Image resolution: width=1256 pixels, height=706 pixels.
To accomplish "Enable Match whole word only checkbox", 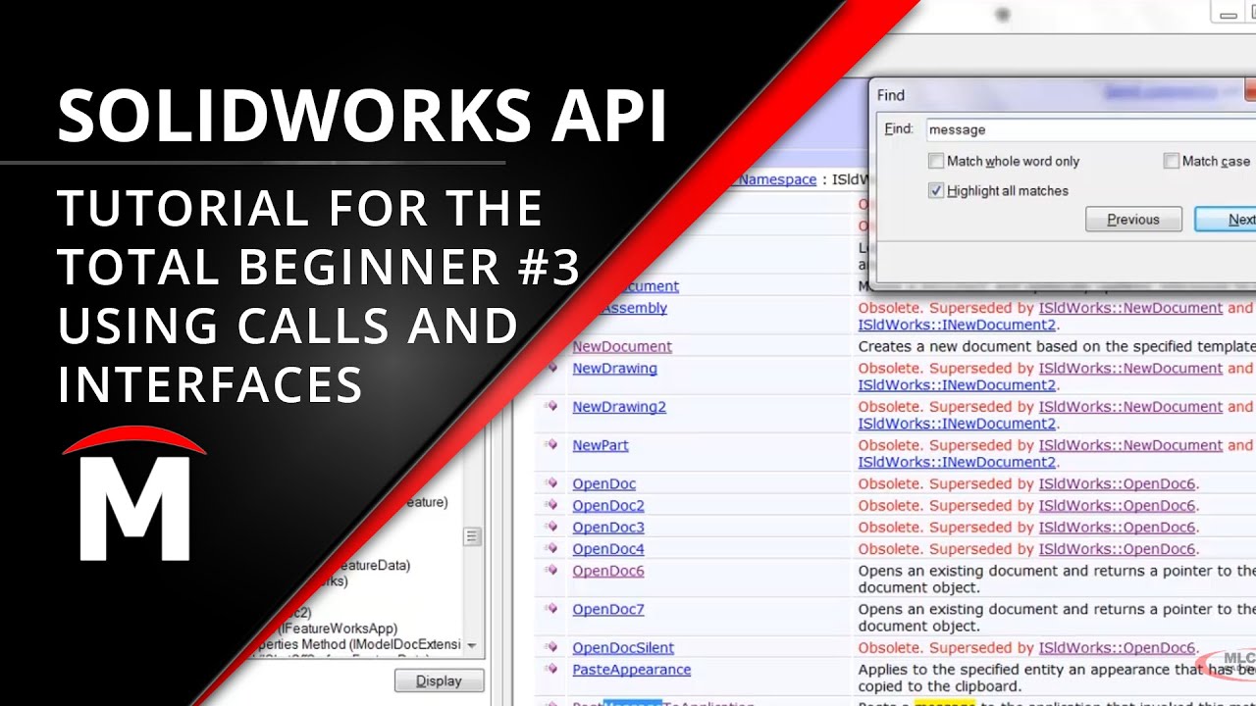I will pos(936,161).
